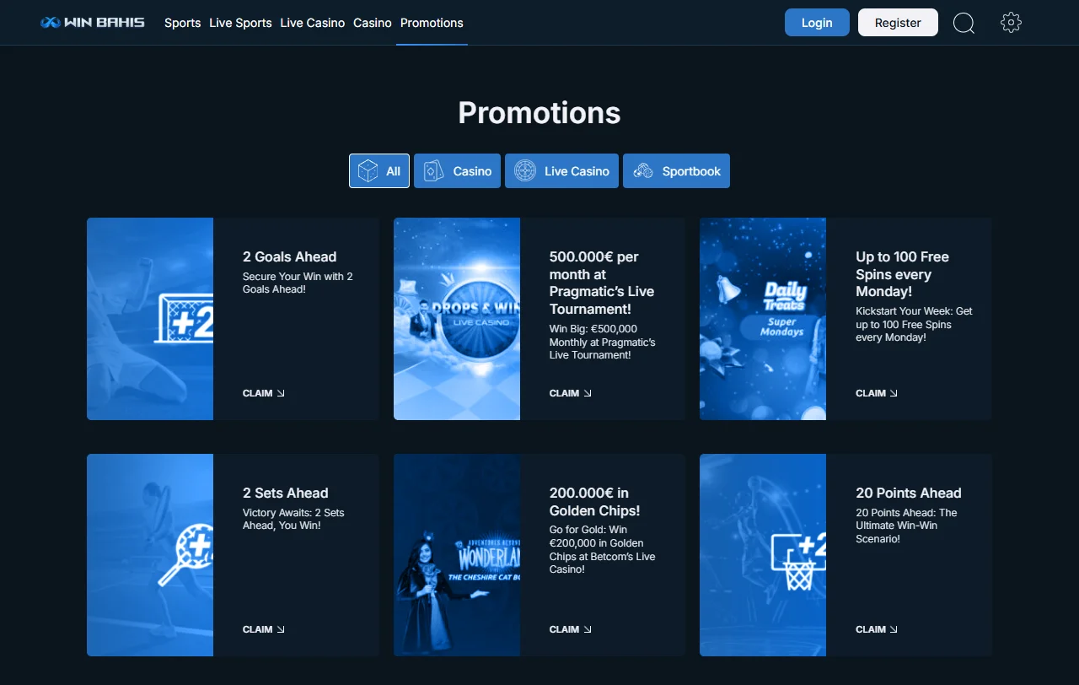Open the settings gear icon
Viewport: 1079px width, 685px height.
pyautogui.click(x=1011, y=23)
